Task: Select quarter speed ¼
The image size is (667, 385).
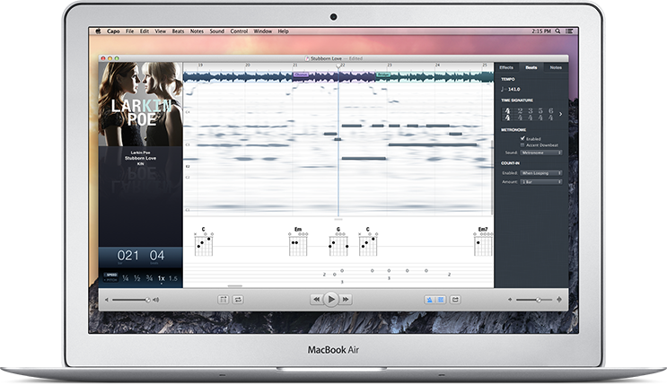Action: pyautogui.click(x=126, y=278)
